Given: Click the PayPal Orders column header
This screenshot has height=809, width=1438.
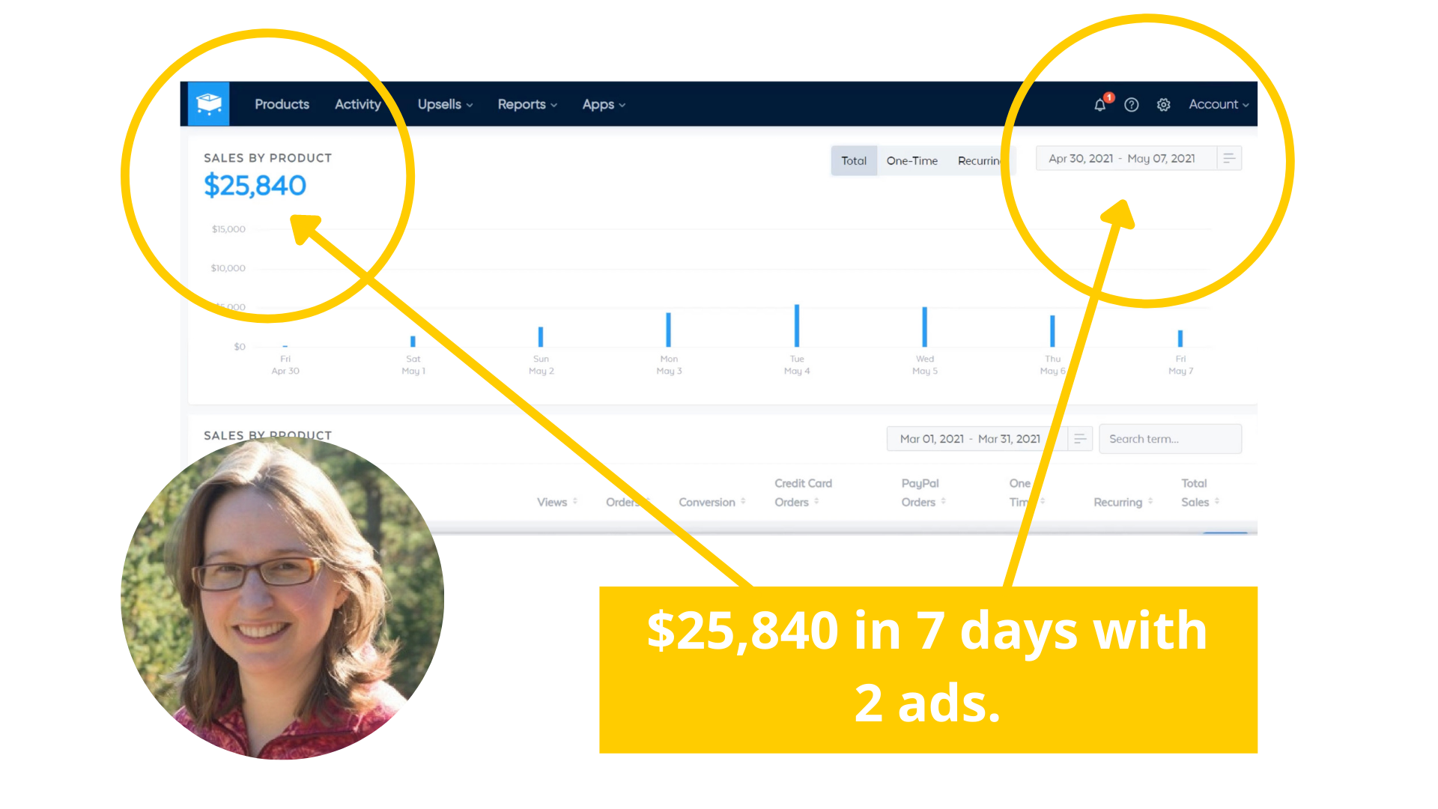Looking at the screenshot, I should 920,492.
